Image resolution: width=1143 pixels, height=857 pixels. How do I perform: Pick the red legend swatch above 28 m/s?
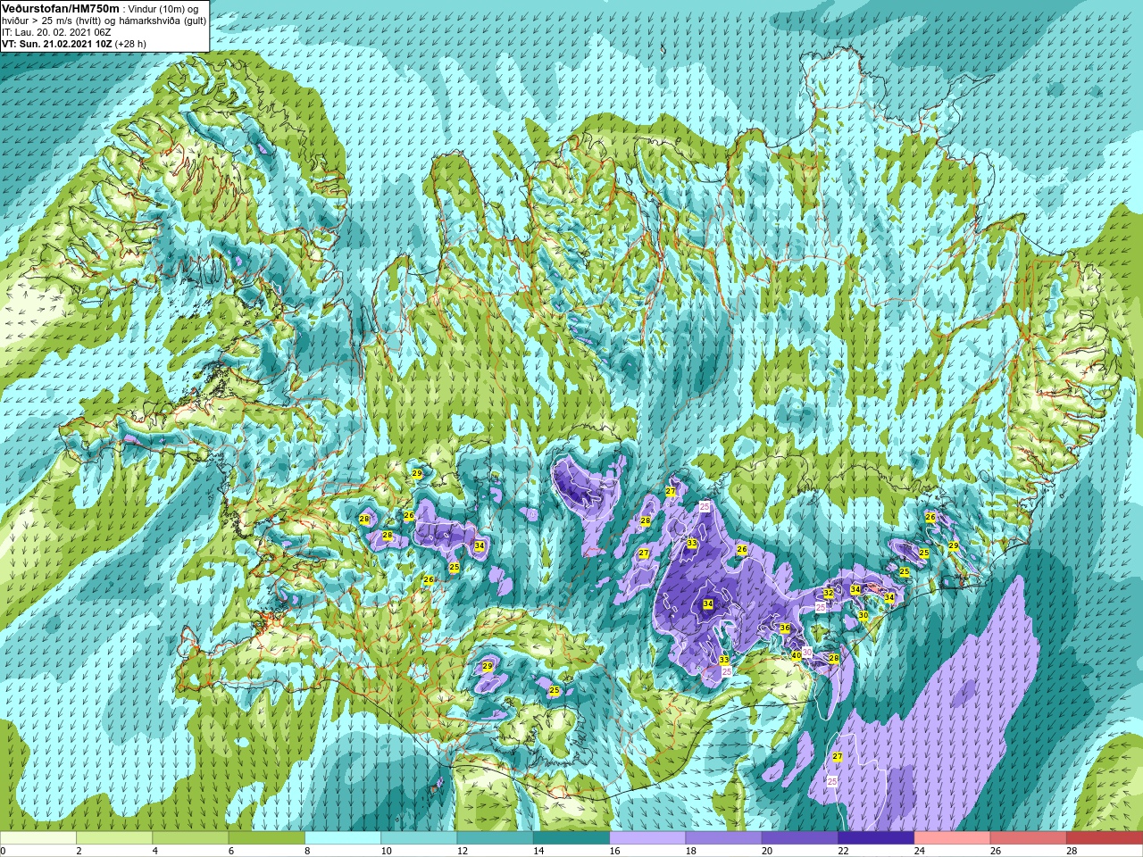click(1104, 838)
